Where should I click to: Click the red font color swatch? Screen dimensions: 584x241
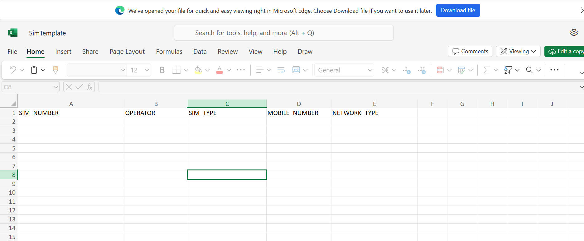click(220, 70)
